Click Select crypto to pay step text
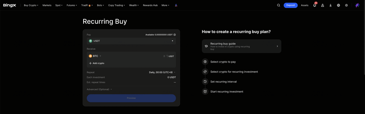Viewport: 365px width, 114px height. point(223,62)
